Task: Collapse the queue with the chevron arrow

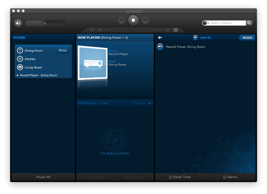Action: click(x=150, y=103)
